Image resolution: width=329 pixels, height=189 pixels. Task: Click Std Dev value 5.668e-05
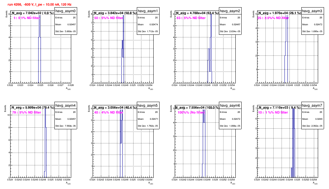tap(70, 31)
